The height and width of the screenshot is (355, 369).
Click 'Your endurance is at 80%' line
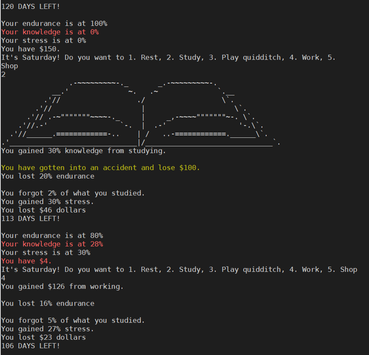click(x=52, y=235)
